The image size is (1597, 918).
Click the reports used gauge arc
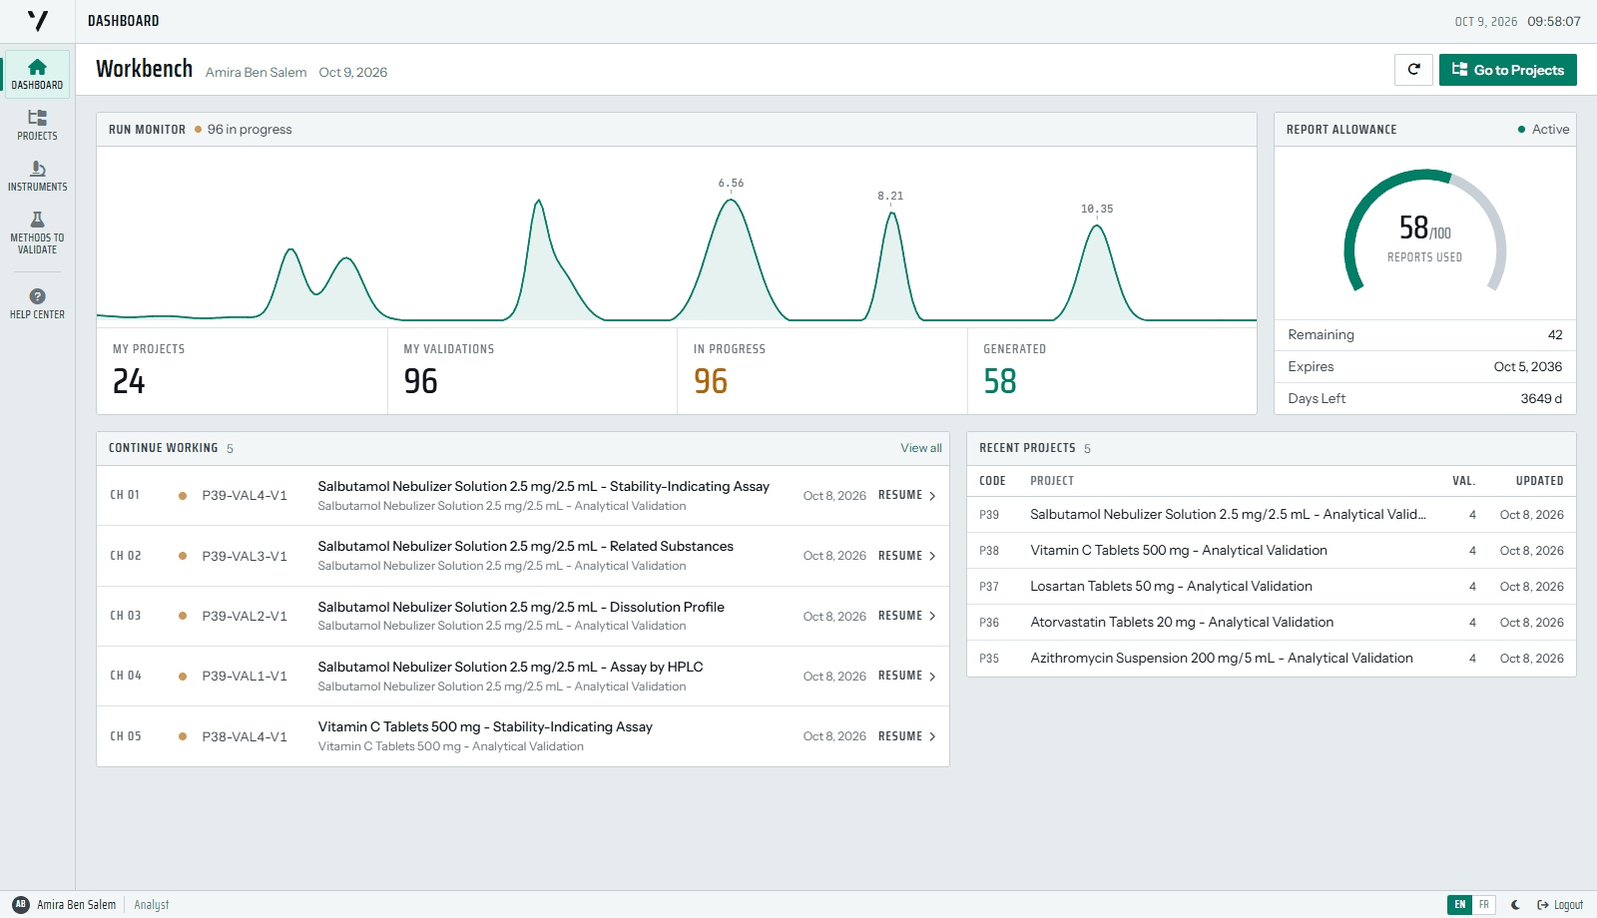(1425, 231)
